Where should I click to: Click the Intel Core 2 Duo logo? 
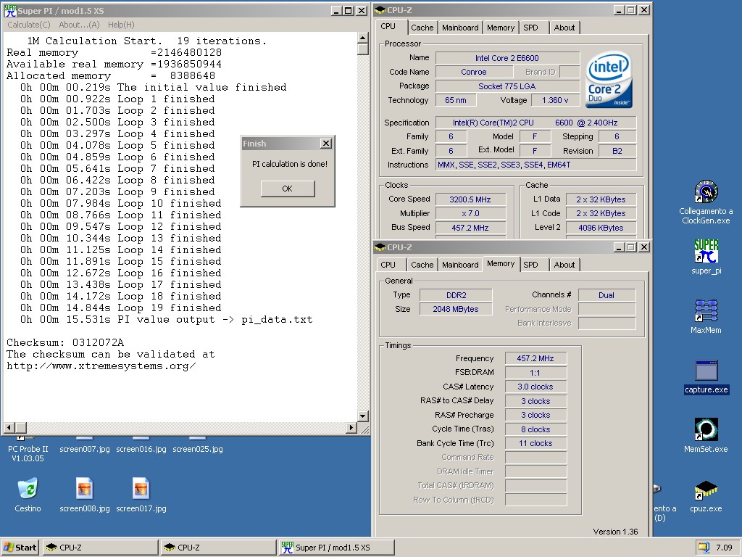pyautogui.click(x=609, y=79)
